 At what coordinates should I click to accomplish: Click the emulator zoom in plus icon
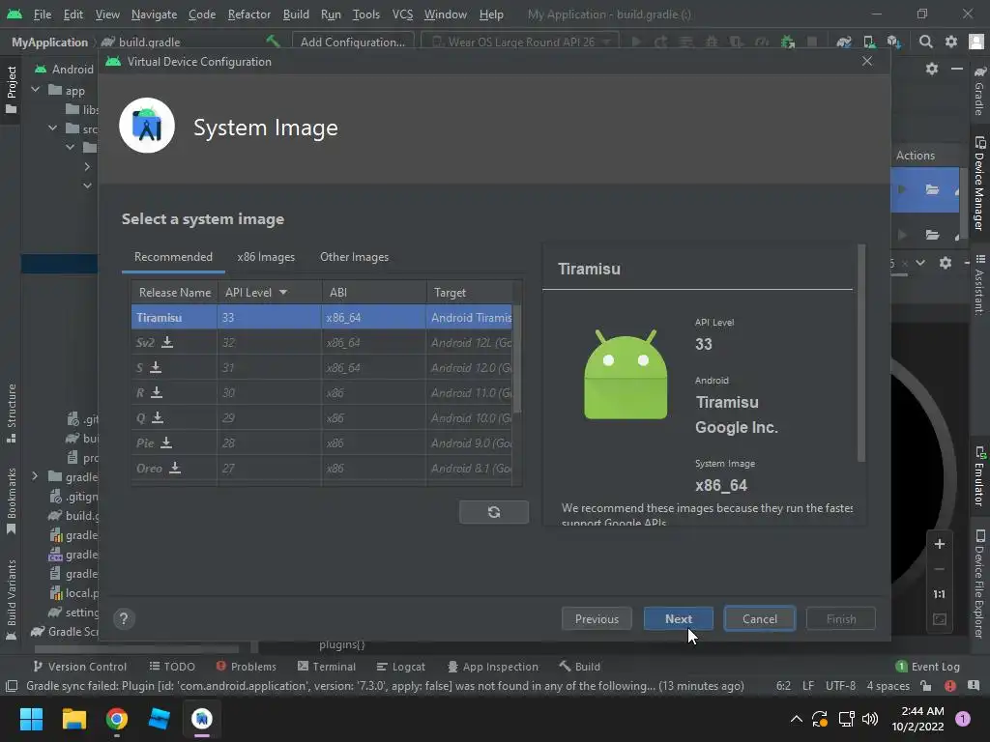point(940,544)
